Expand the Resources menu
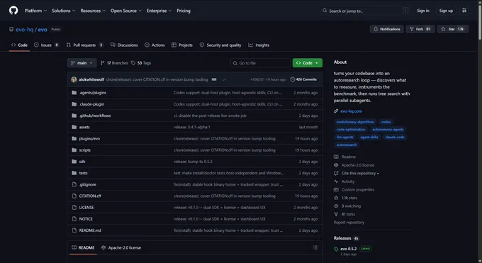Viewport: 482px width, 263px height. [93, 11]
